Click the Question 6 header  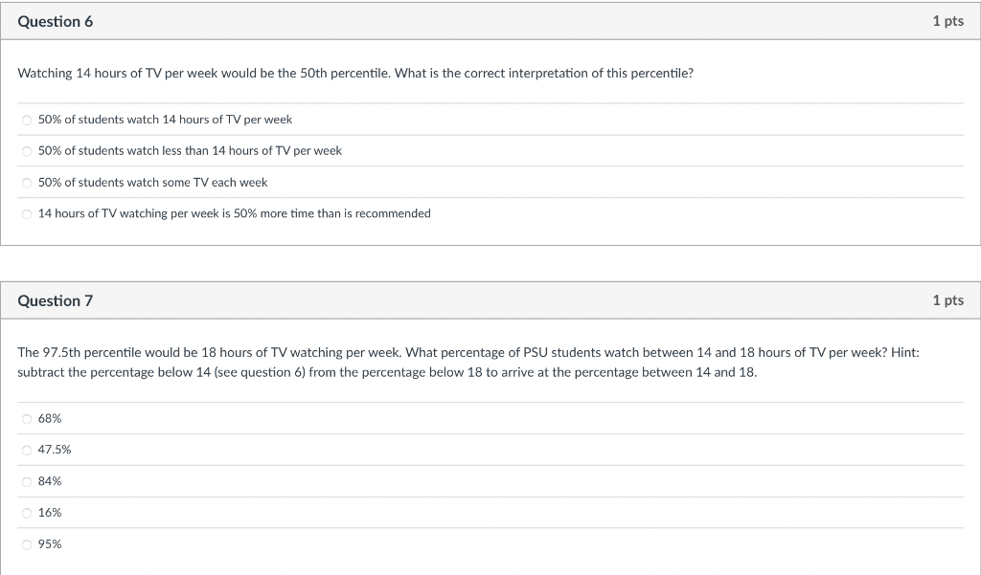55,20
